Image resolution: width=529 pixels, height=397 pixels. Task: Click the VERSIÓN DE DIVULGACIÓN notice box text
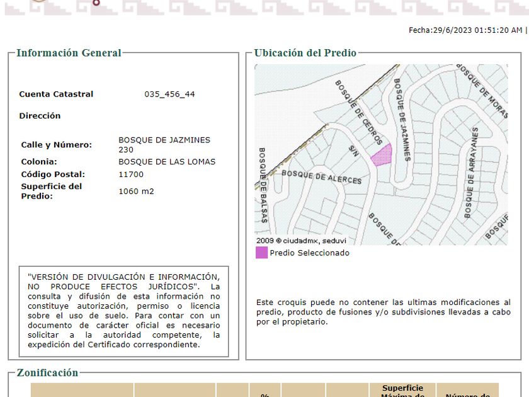[124, 311]
